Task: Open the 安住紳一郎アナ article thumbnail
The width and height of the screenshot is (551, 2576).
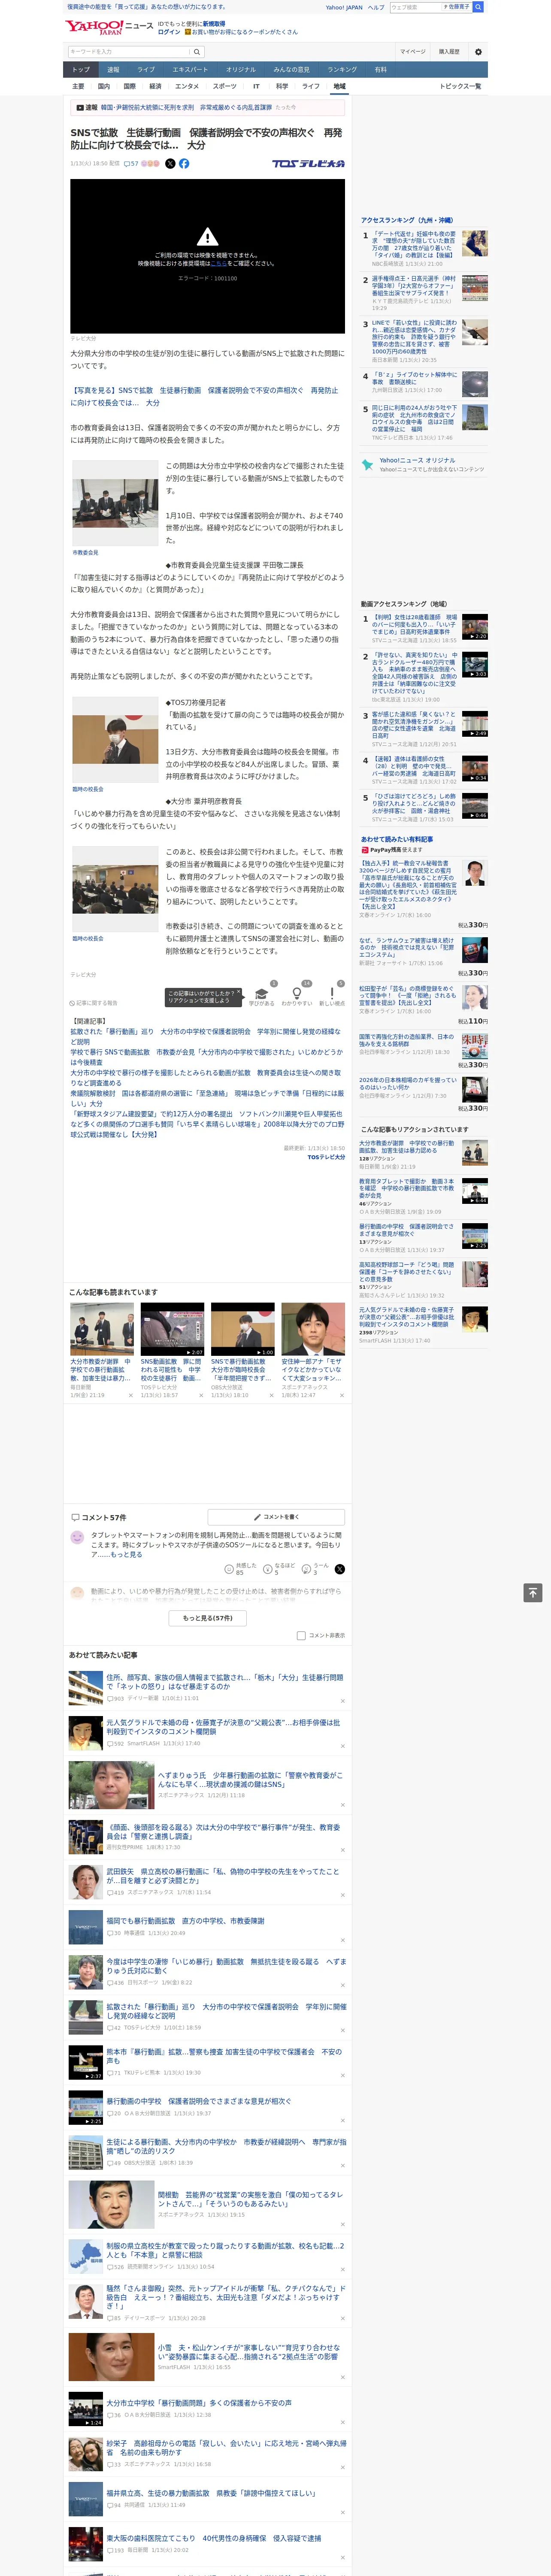Action: [313, 1329]
